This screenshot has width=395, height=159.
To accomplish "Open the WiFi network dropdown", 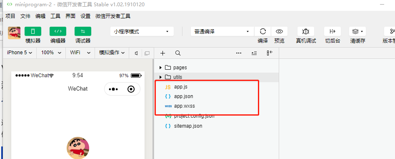I will click(x=80, y=53).
